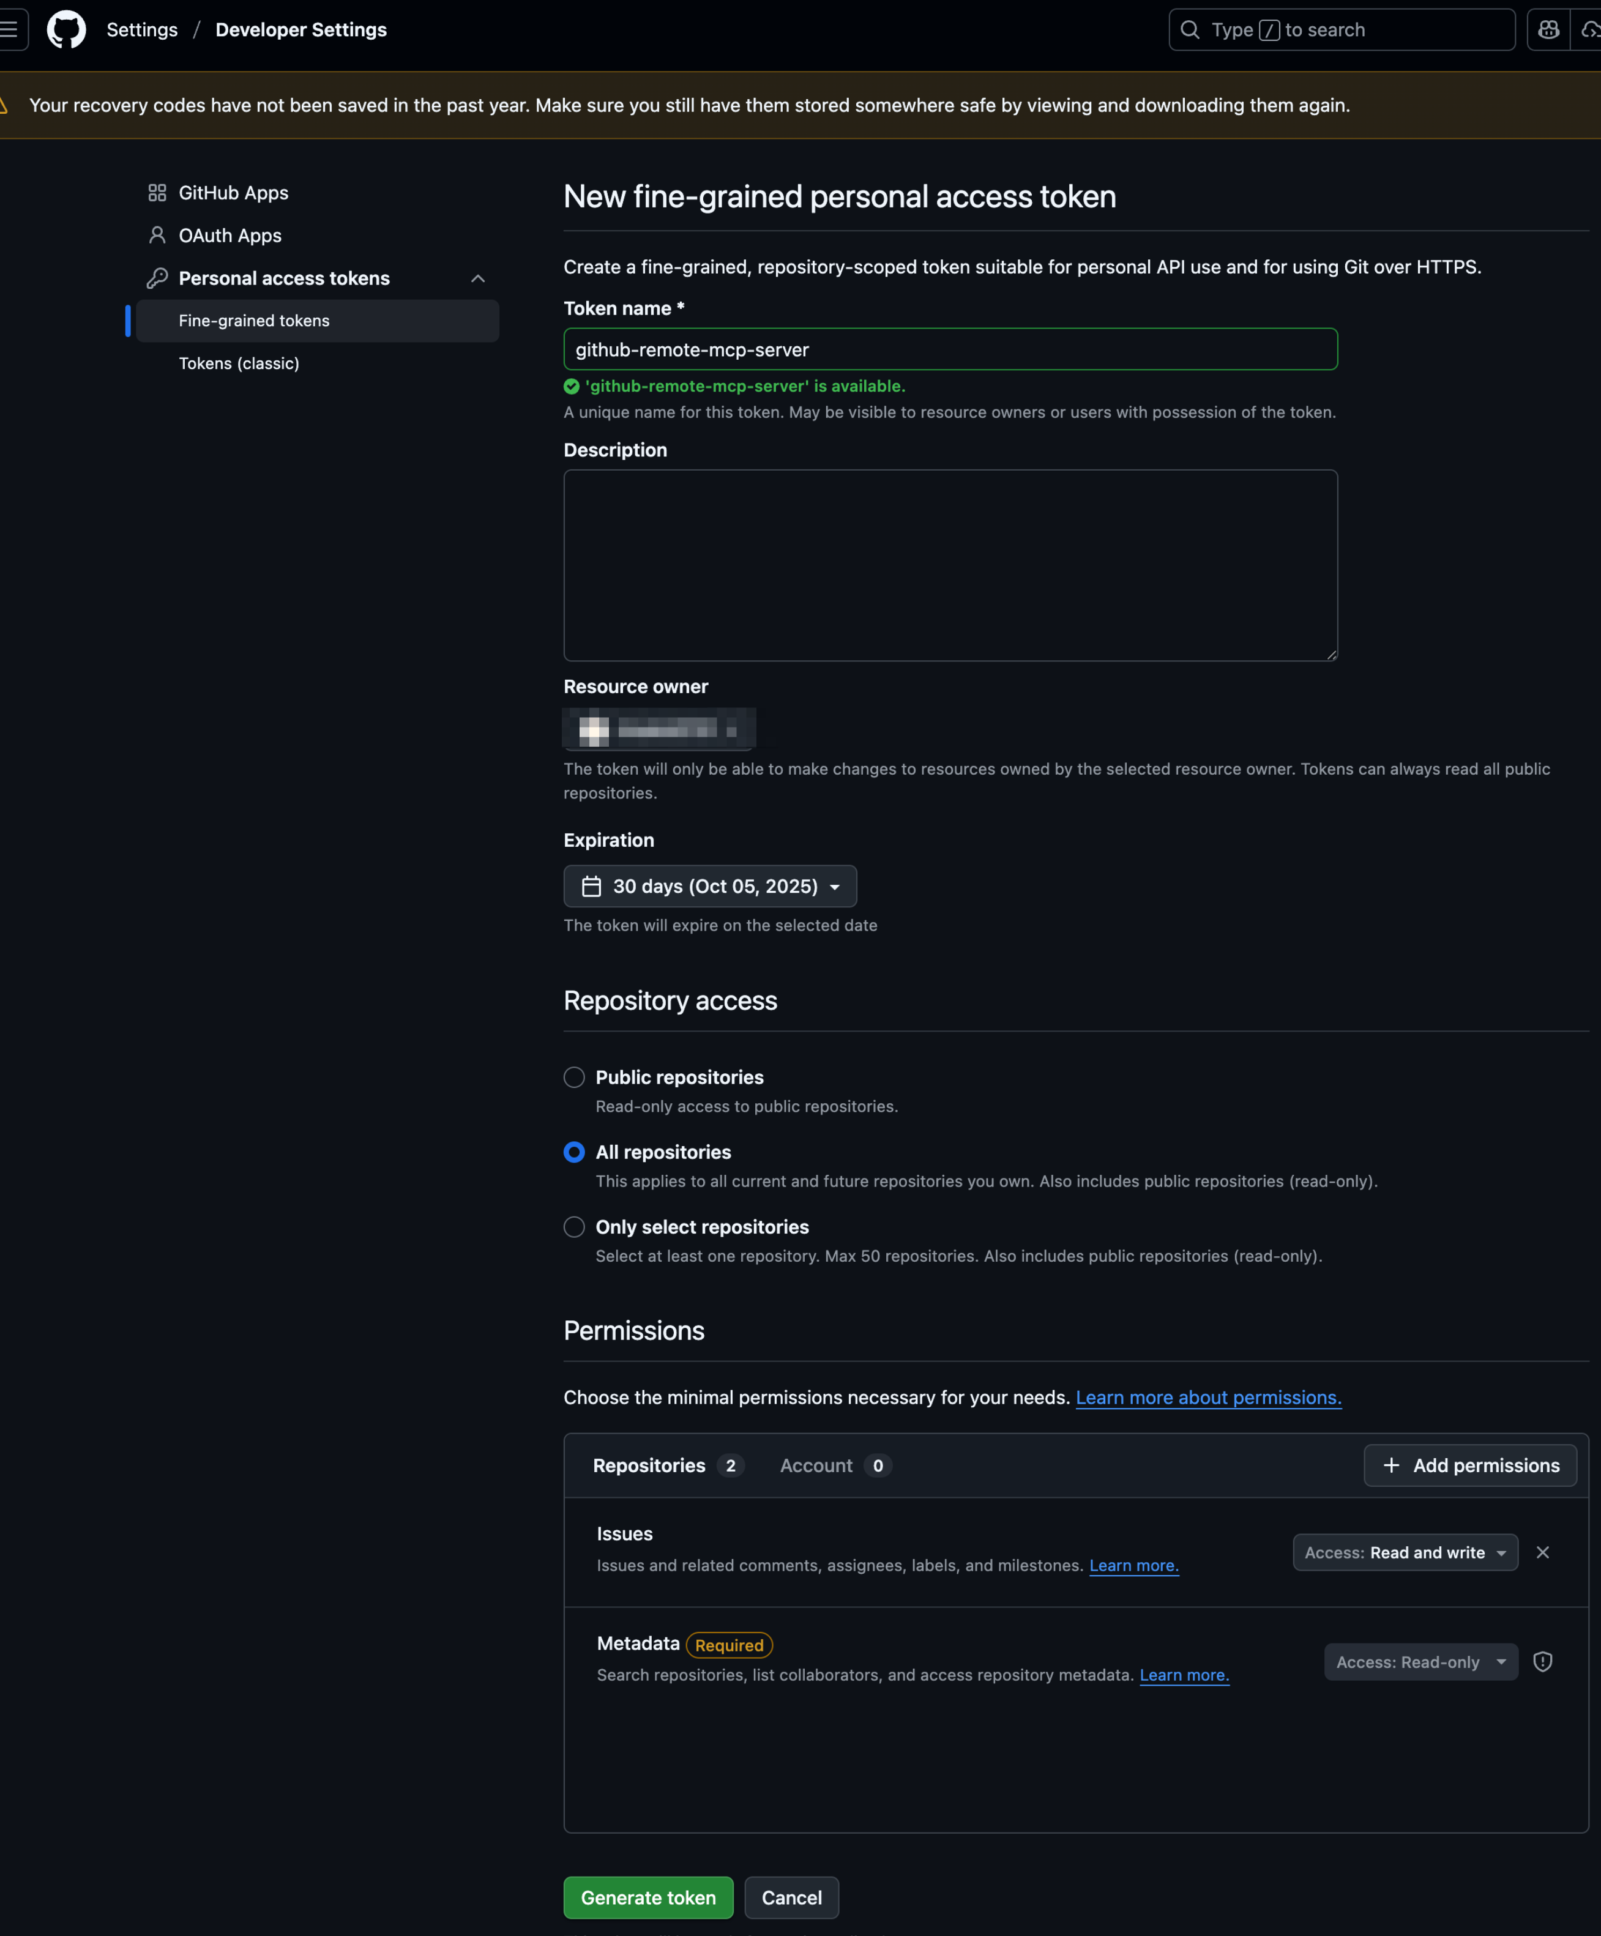Open Copilot icon in top bar
Viewport: 1601px width, 1936px height.
[x=1548, y=29]
